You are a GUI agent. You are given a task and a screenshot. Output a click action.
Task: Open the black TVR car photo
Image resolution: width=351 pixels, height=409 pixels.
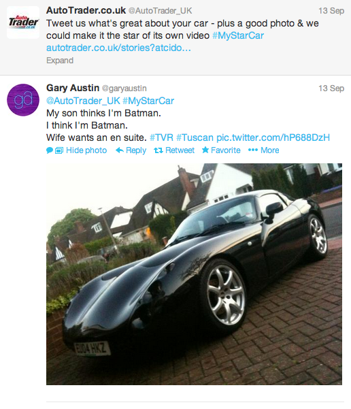194,274
